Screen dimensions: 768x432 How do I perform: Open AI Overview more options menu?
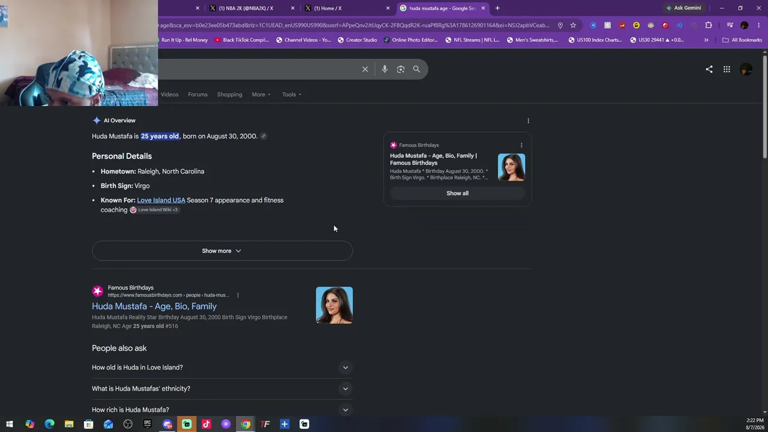coord(528,121)
